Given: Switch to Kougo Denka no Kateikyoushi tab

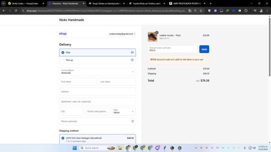Looking at the screenshot, I should [106, 3].
